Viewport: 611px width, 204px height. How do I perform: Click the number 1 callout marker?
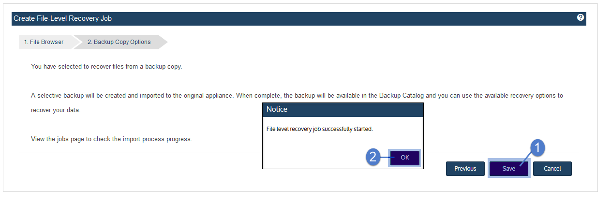pyautogui.click(x=538, y=148)
